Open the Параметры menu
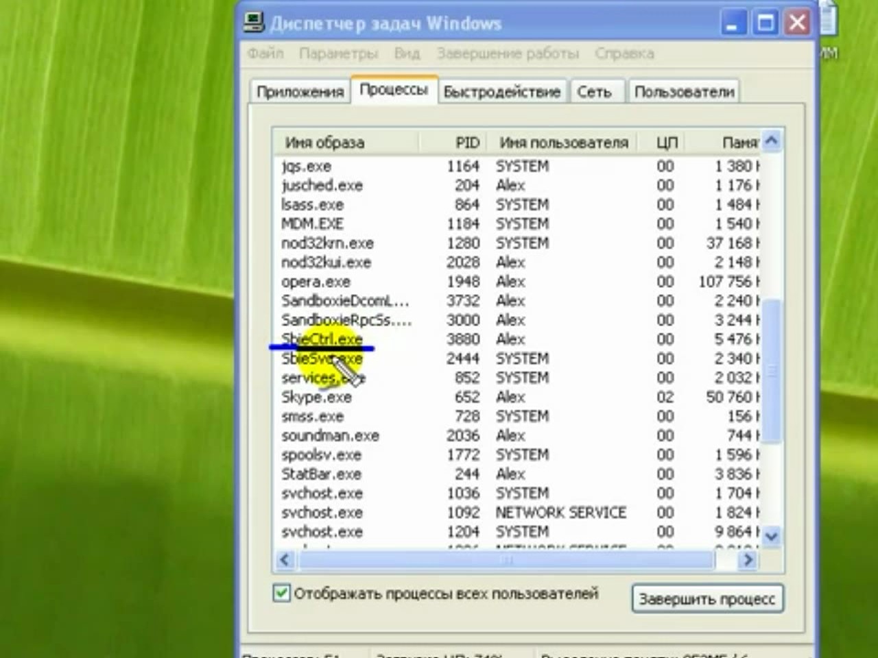 pyautogui.click(x=338, y=53)
